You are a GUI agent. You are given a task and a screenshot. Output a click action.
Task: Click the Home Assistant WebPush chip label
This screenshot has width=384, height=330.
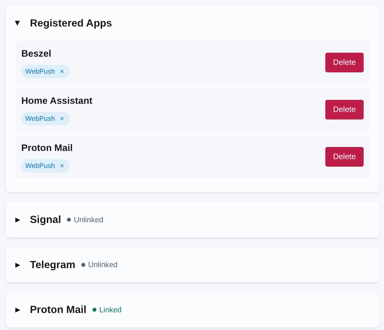point(40,119)
